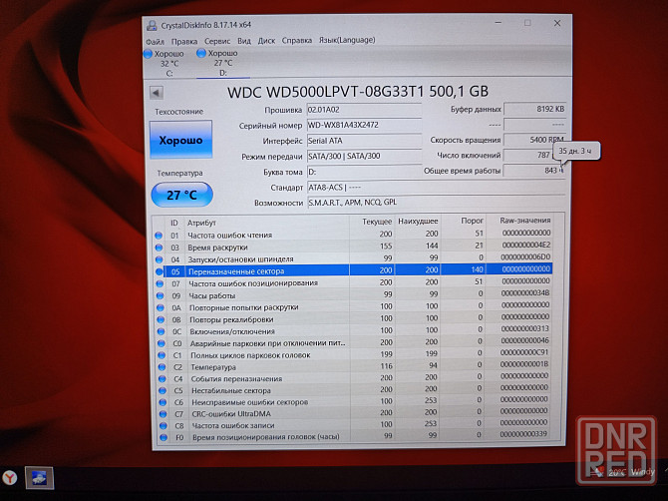This screenshot has width=668, height=501.
Task: Click status dot for Частота ошибок позиционирования
Action: (x=160, y=283)
